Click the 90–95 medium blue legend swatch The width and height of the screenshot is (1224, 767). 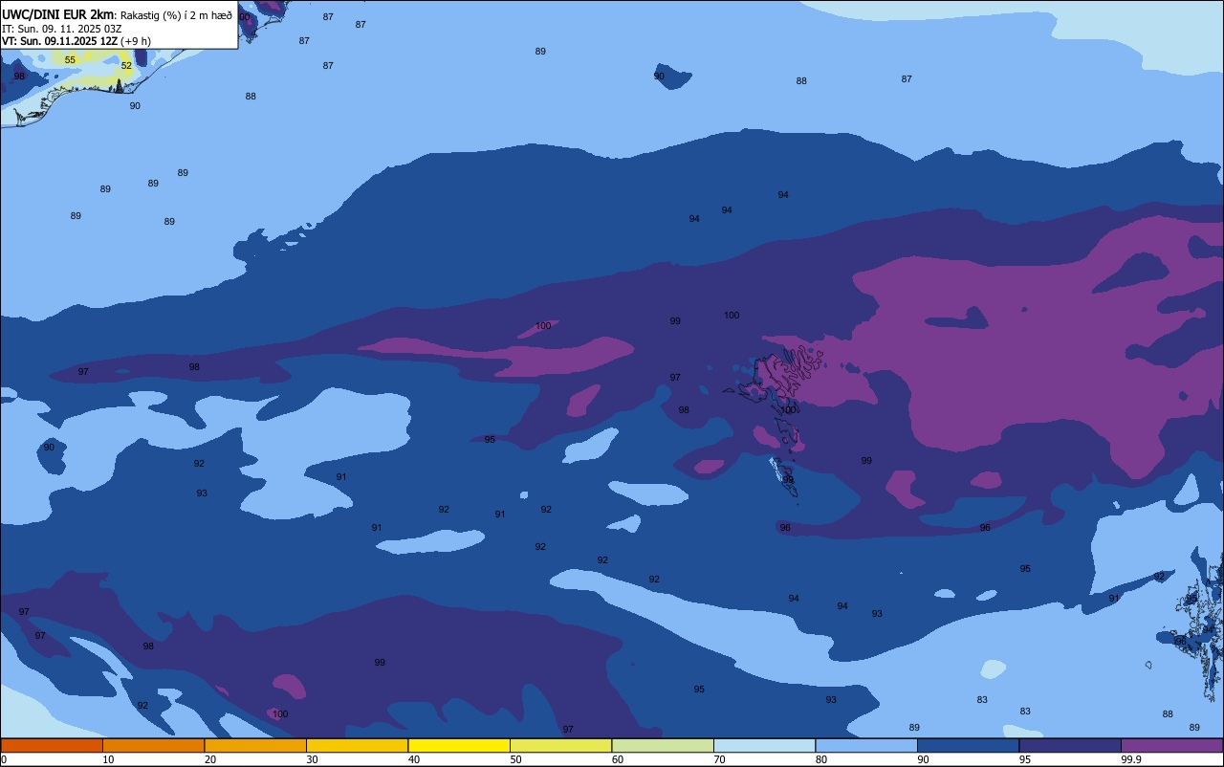coord(968,745)
